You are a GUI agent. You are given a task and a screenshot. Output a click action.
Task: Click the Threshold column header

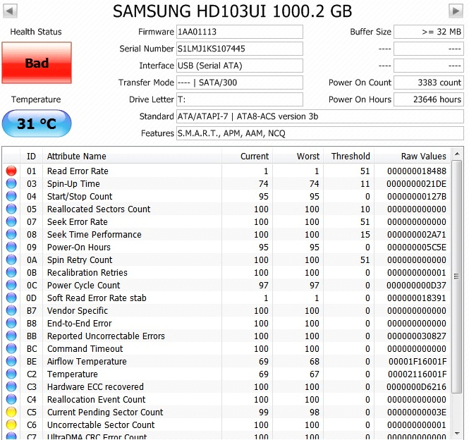click(x=350, y=156)
